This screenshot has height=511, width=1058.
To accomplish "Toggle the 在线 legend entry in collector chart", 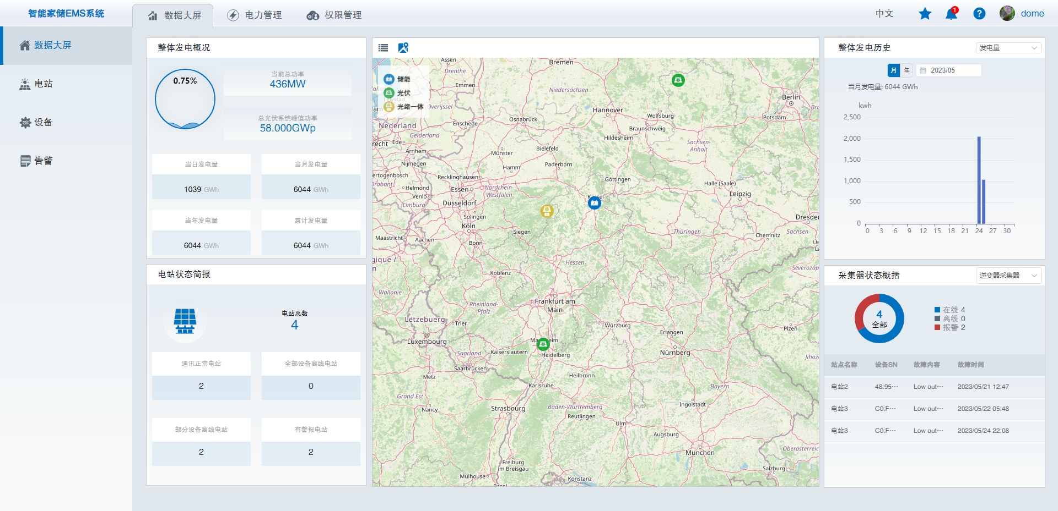I will point(949,310).
